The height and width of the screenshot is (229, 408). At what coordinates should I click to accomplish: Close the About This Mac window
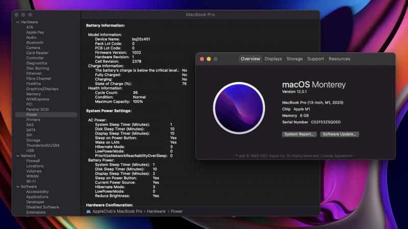pos(202,59)
